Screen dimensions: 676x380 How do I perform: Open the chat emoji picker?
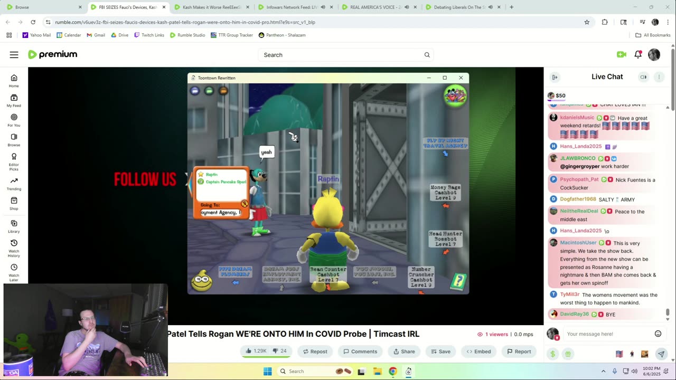(658, 334)
